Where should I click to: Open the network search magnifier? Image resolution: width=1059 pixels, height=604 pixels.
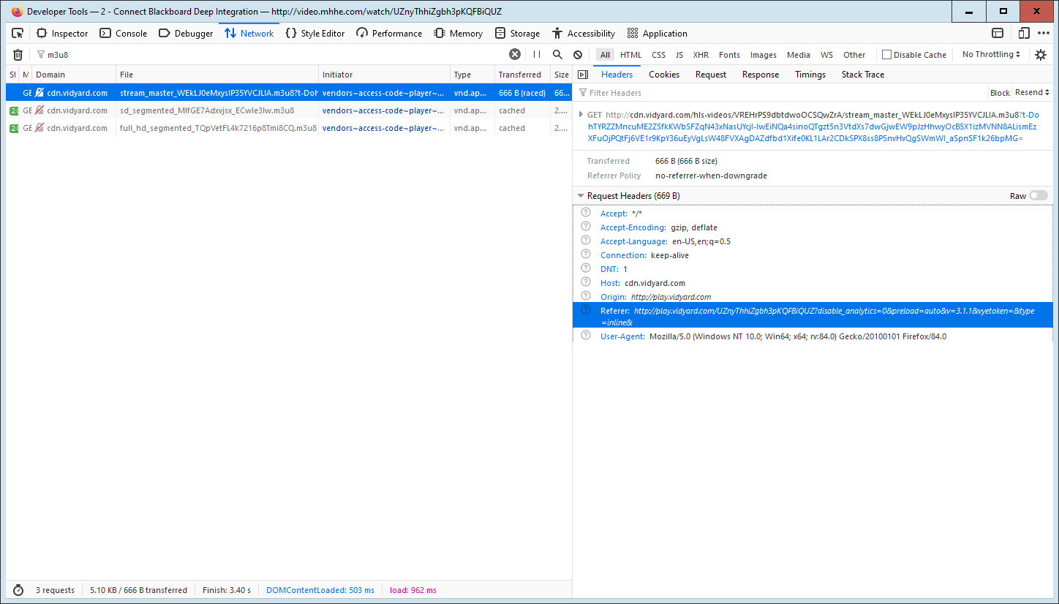[557, 54]
